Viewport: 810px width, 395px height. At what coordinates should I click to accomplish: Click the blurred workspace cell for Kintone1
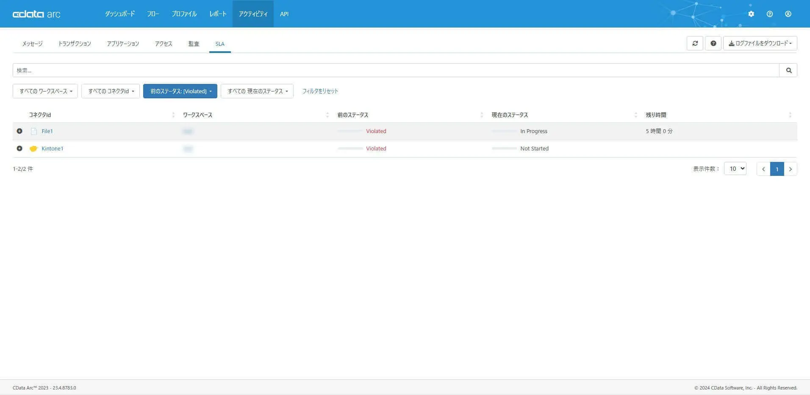tap(188, 149)
